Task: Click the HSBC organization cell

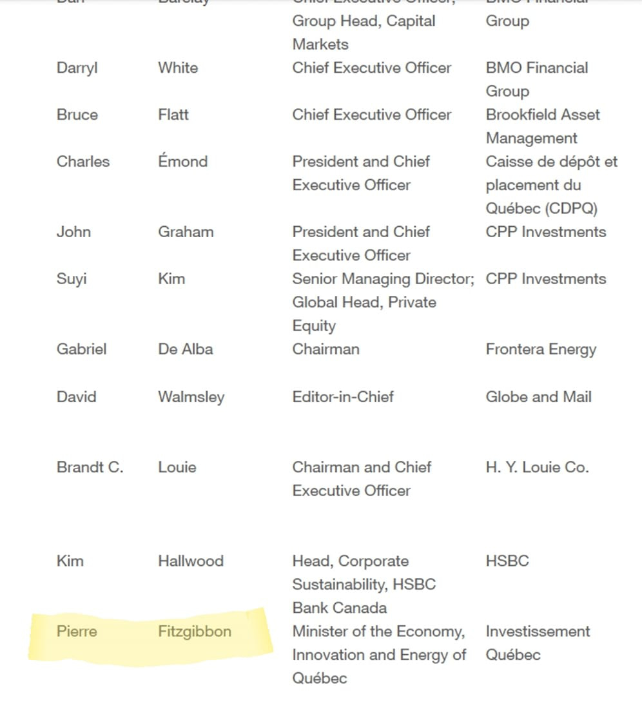Action: click(x=507, y=561)
